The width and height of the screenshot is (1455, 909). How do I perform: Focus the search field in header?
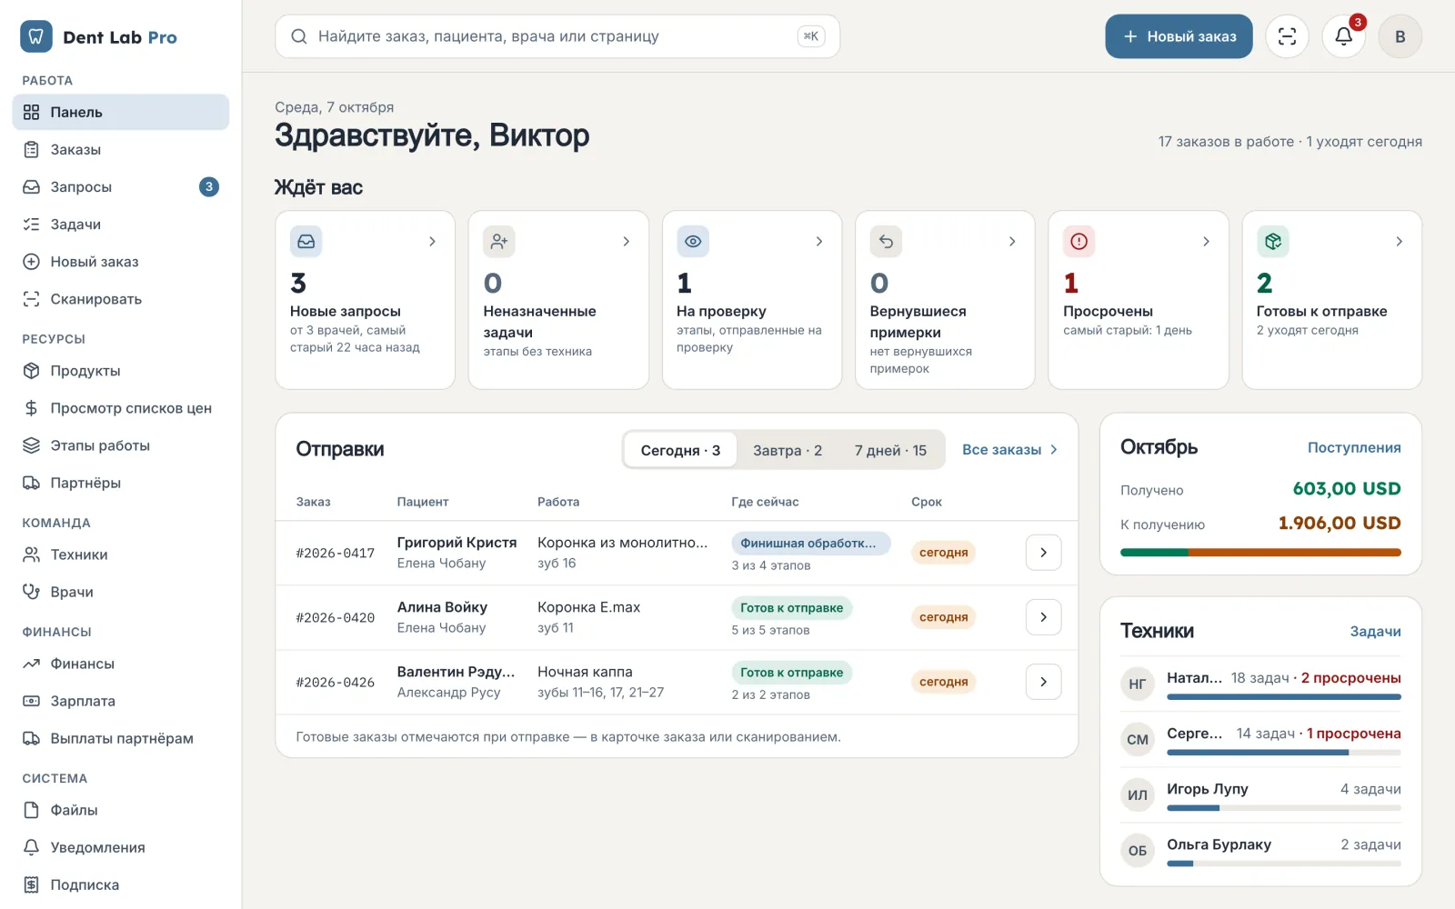pyautogui.click(x=557, y=36)
